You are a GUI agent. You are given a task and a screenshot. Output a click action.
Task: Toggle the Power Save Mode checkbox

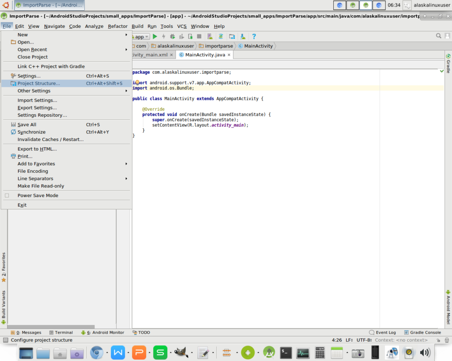pyautogui.click(x=7, y=195)
